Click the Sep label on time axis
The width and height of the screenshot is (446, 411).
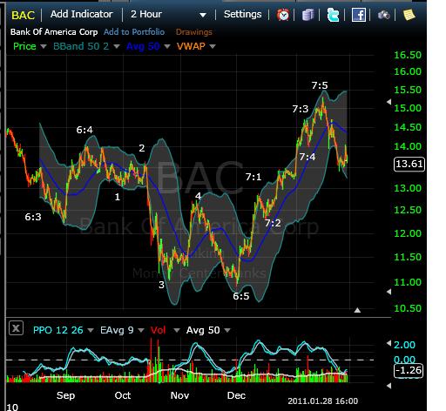(65, 395)
